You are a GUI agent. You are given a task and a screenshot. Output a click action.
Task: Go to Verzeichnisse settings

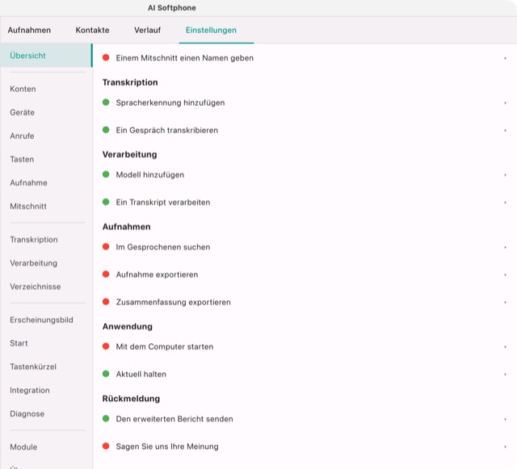click(x=36, y=287)
